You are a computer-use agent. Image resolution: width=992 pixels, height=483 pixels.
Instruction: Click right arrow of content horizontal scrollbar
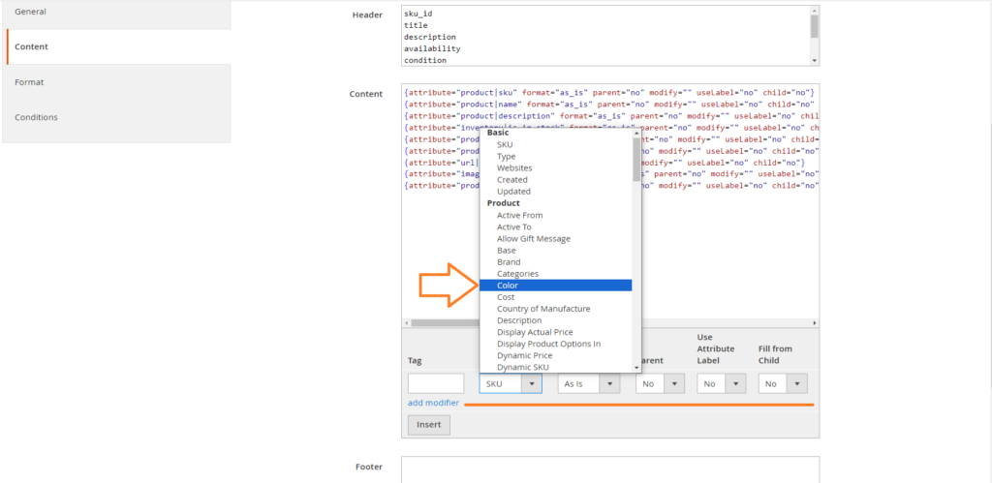815,322
